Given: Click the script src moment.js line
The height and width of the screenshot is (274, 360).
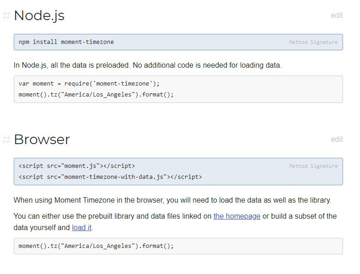Looking at the screenshot, I should 77,166.
